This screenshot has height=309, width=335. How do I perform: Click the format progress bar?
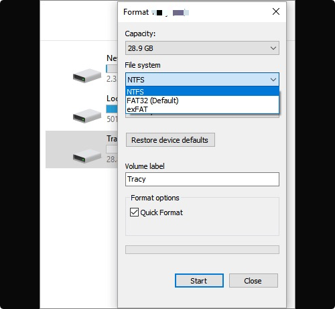click(x=202, y=250)
